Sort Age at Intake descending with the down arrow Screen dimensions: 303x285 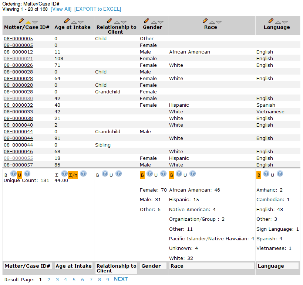point(81,21)
